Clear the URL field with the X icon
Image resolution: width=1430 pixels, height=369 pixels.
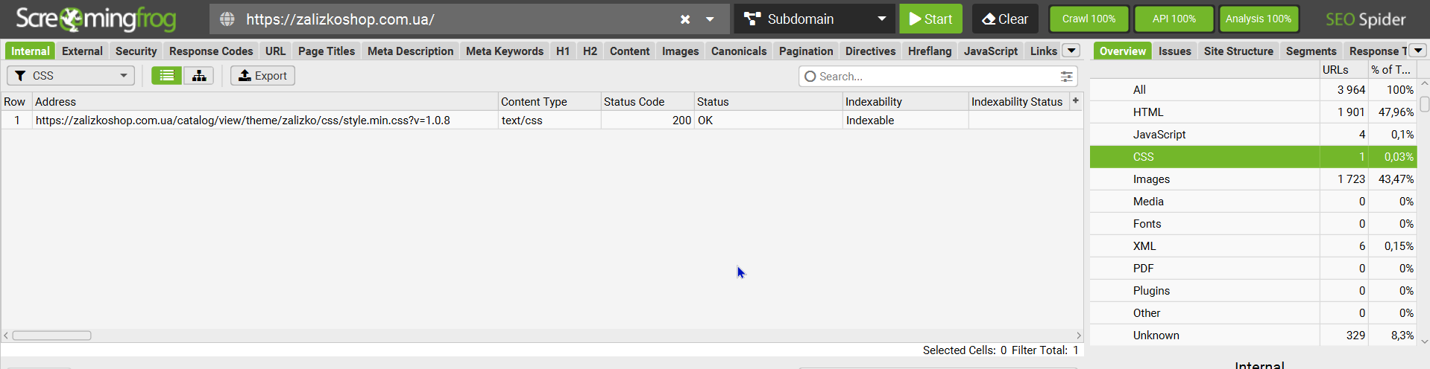point(685,19)
